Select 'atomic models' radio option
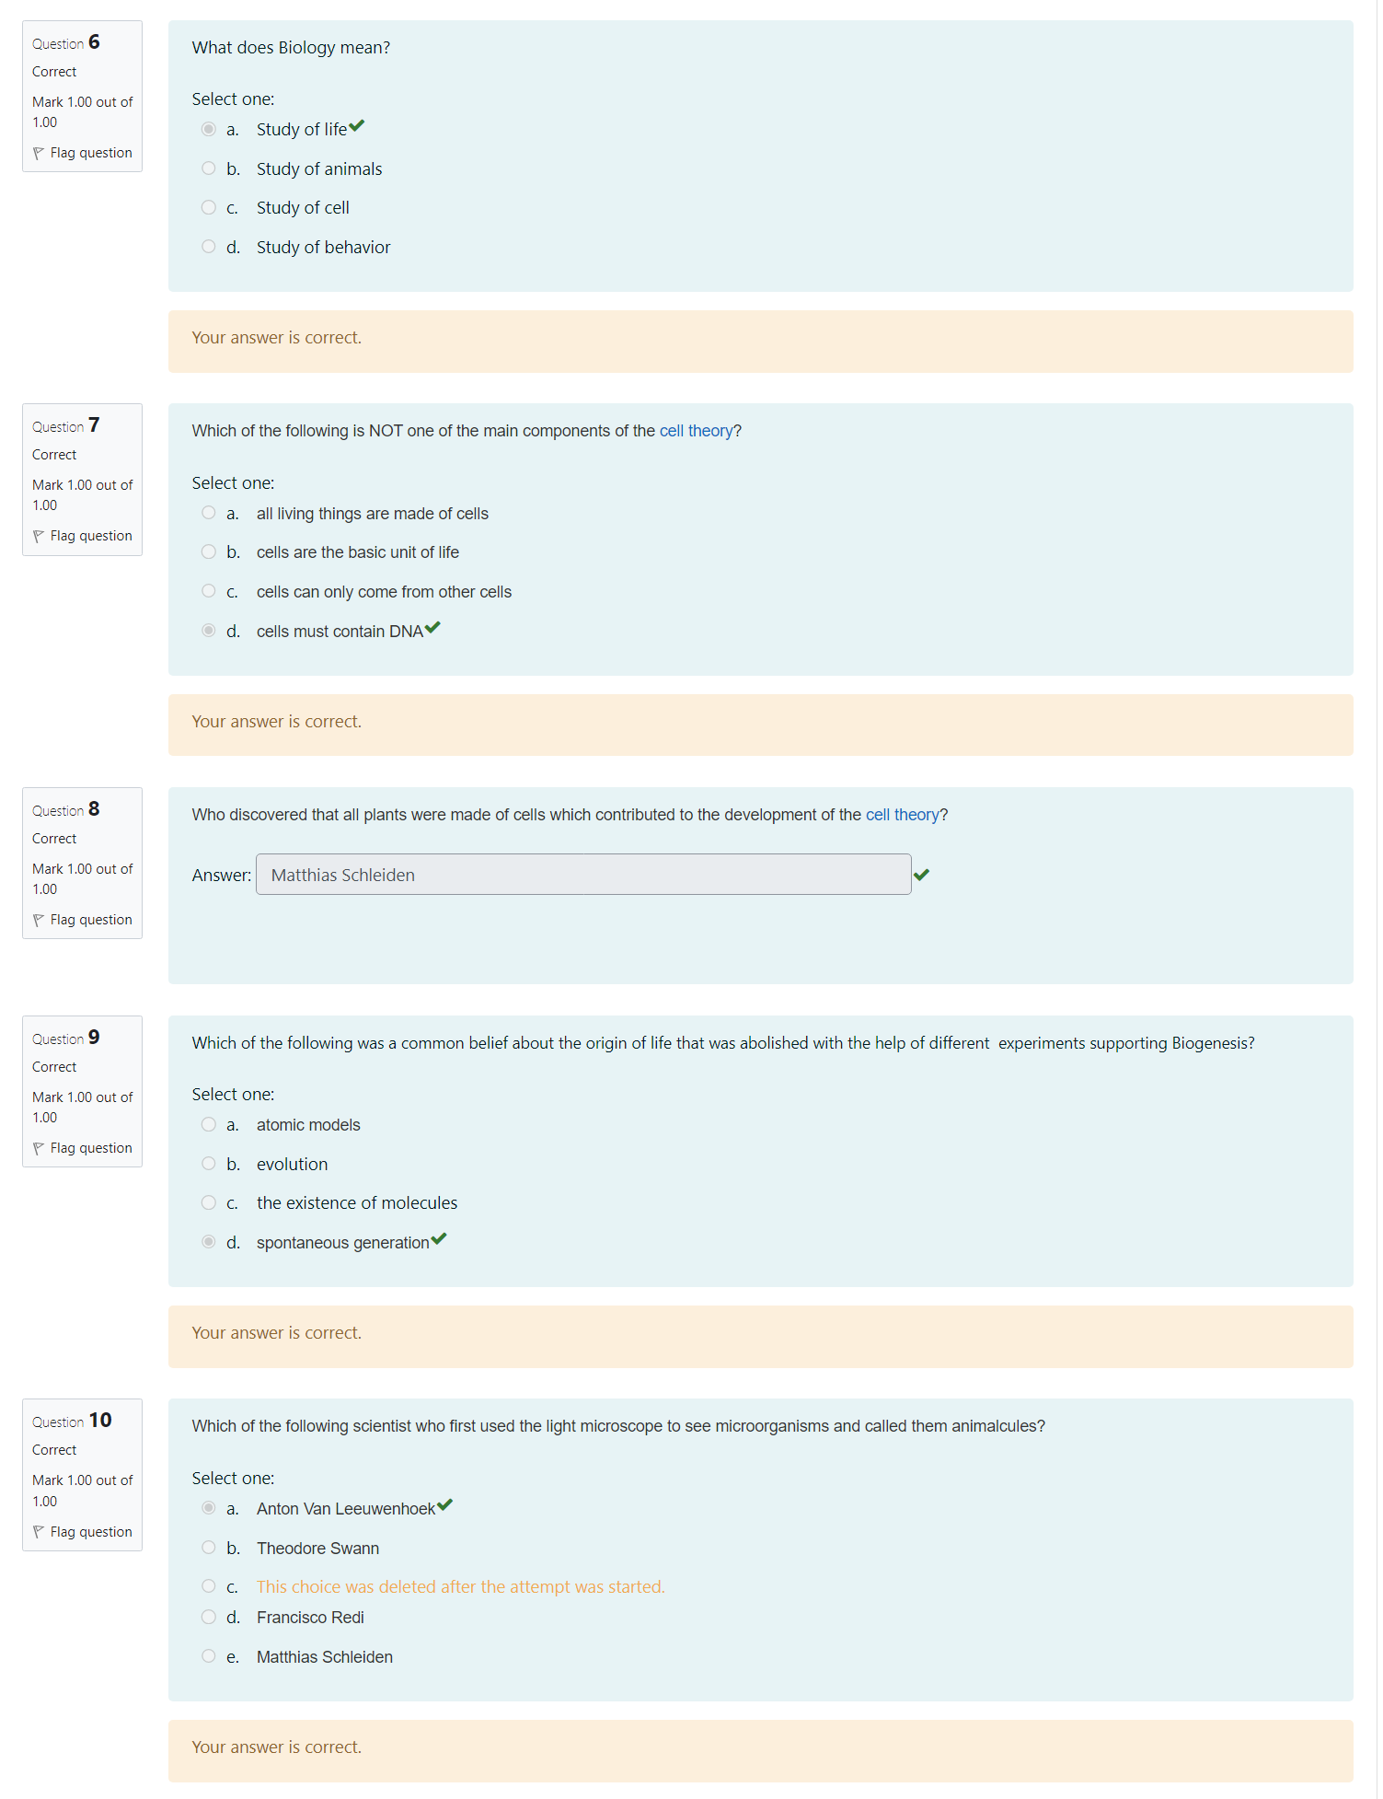The image size is (1383, 1799). [209, 1125]
